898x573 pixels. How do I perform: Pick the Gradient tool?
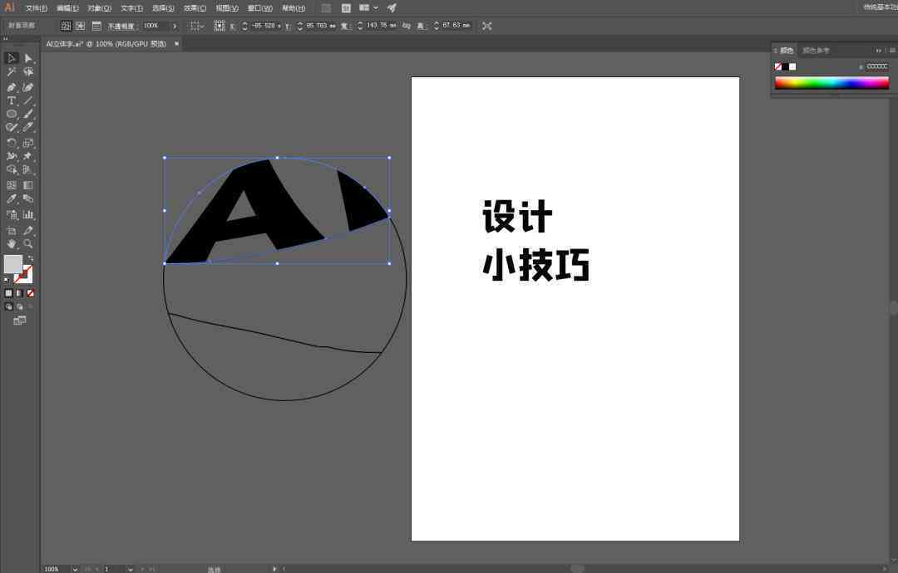28,185
